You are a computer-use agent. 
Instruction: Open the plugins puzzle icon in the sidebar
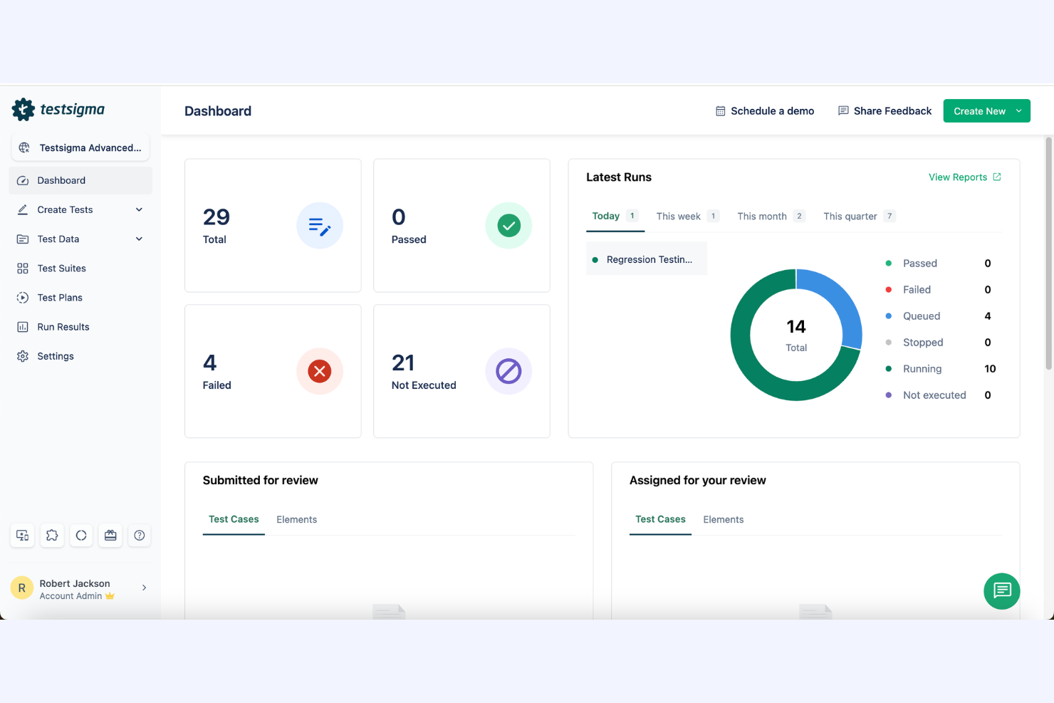click(x=51, y=535)
